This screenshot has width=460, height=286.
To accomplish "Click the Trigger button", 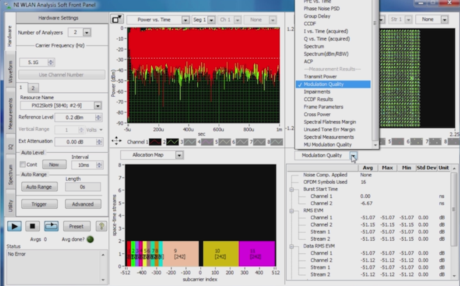I will click(39, 204).
